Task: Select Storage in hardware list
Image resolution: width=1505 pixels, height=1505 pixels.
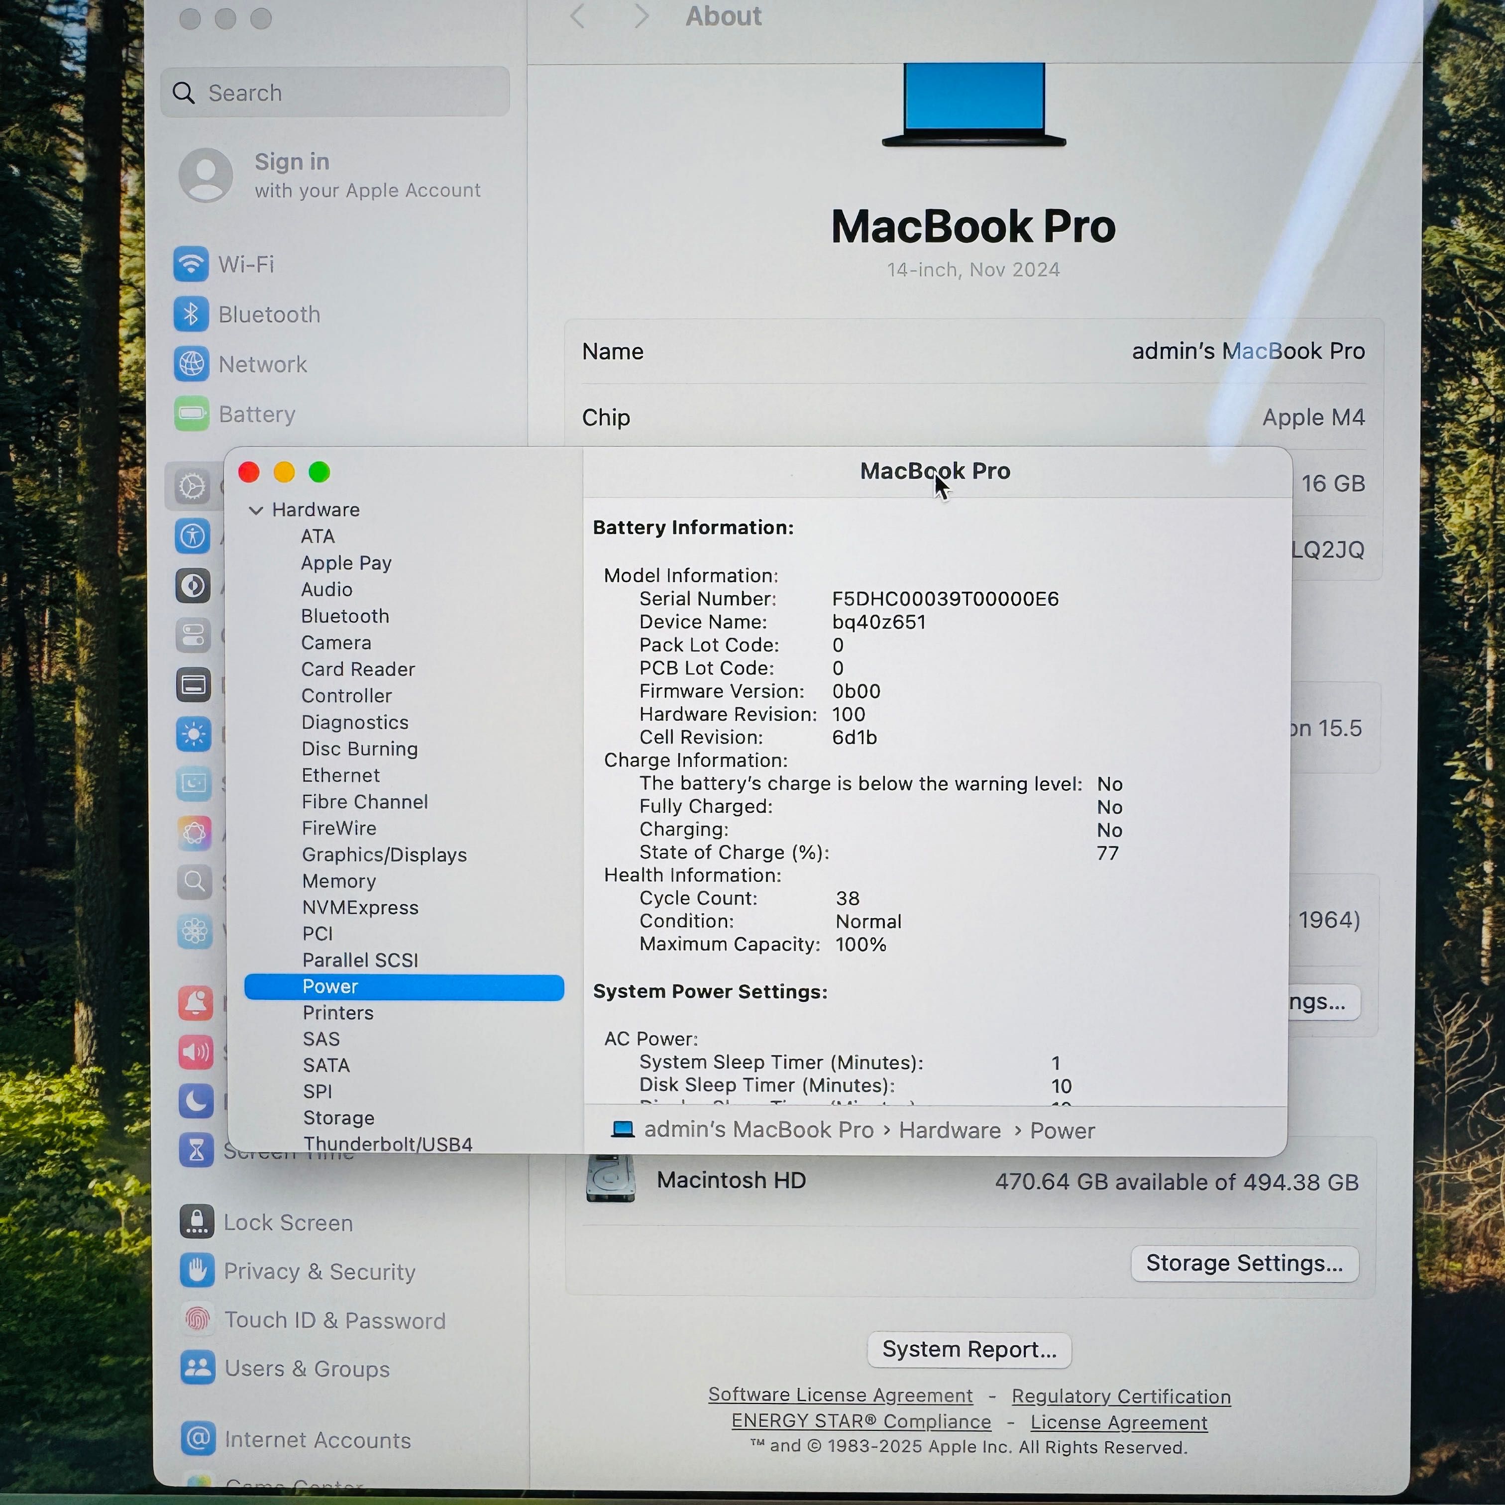Action: 338,1118
